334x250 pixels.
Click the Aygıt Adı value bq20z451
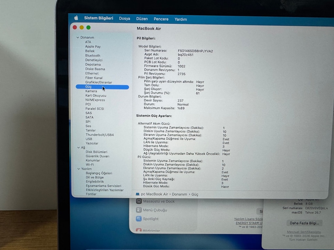(x=186, y=55)
